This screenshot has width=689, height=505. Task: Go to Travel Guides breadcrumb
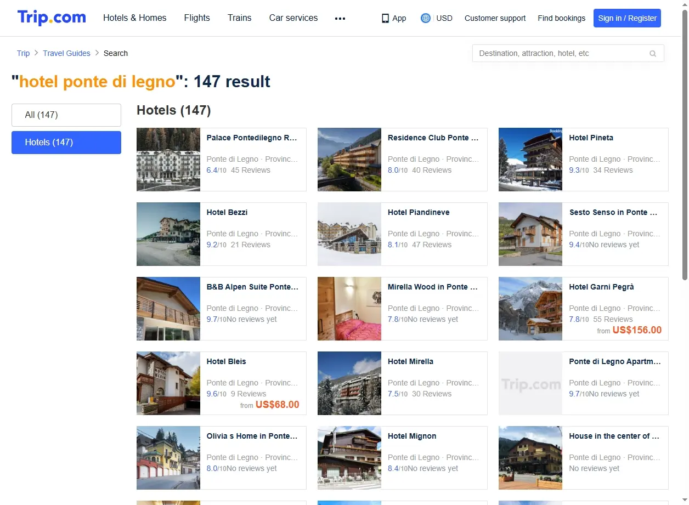tap(66, 53)
